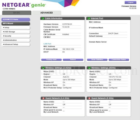Screen dimensions: 140x120
Task: Click the red X icon for Guest Network (2.4 GHz)
Action: (x=43, y=98)
